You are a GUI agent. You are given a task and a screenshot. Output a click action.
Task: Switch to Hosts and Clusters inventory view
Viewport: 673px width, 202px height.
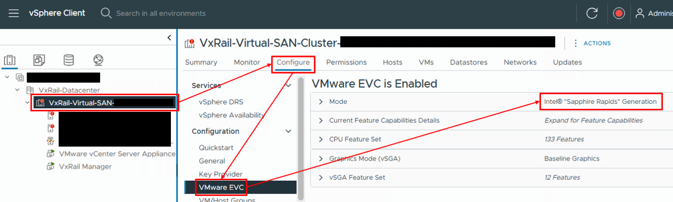pyautogui.click(x=9, y=60)
